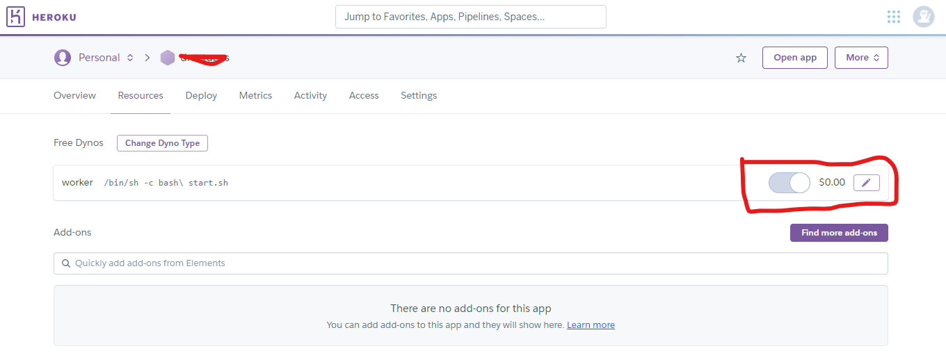Click the Personal account avatar icon

[x=63, y=58]
